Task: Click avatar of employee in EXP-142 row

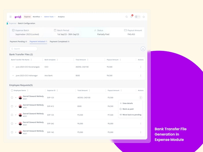Action: click(20, 132)
